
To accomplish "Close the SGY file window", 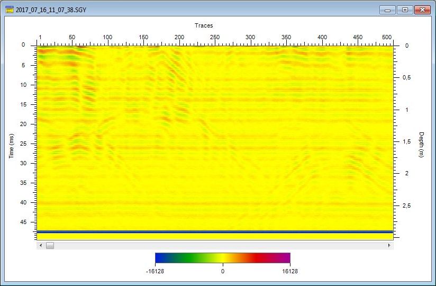I will tap(422, 10).
